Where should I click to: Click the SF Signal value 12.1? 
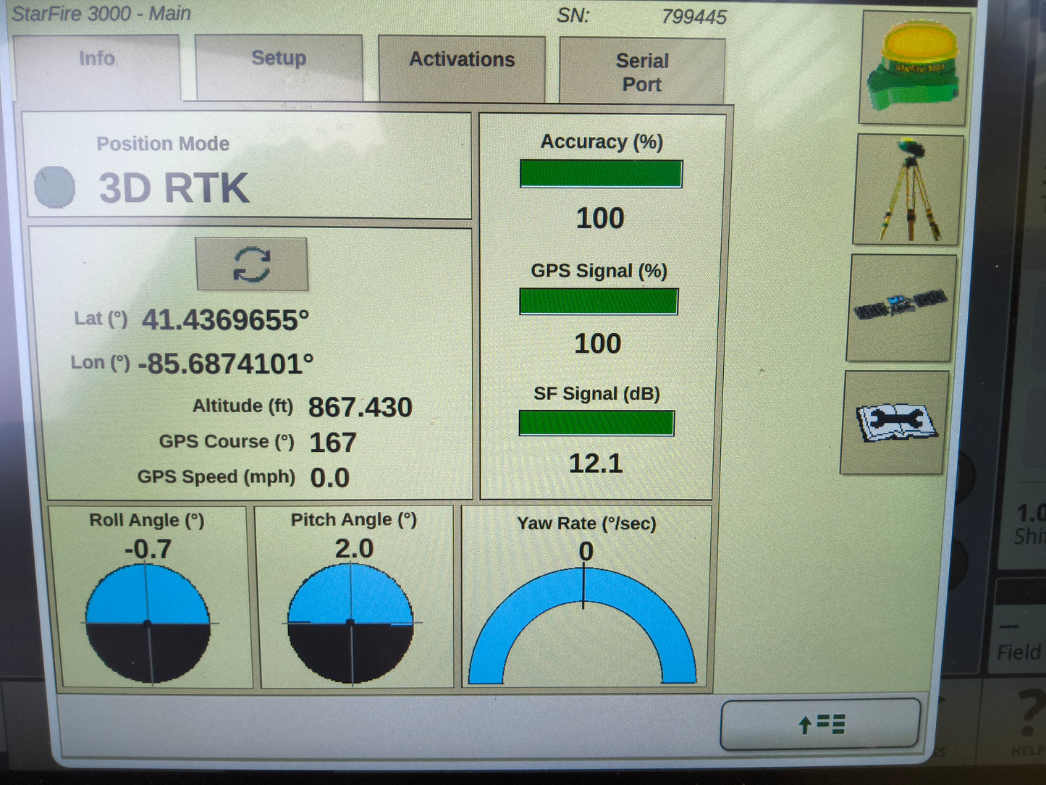click(596, 463)
